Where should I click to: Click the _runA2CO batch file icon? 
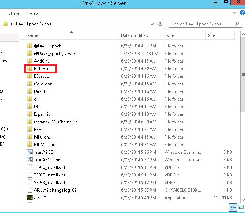coord(29,152)
